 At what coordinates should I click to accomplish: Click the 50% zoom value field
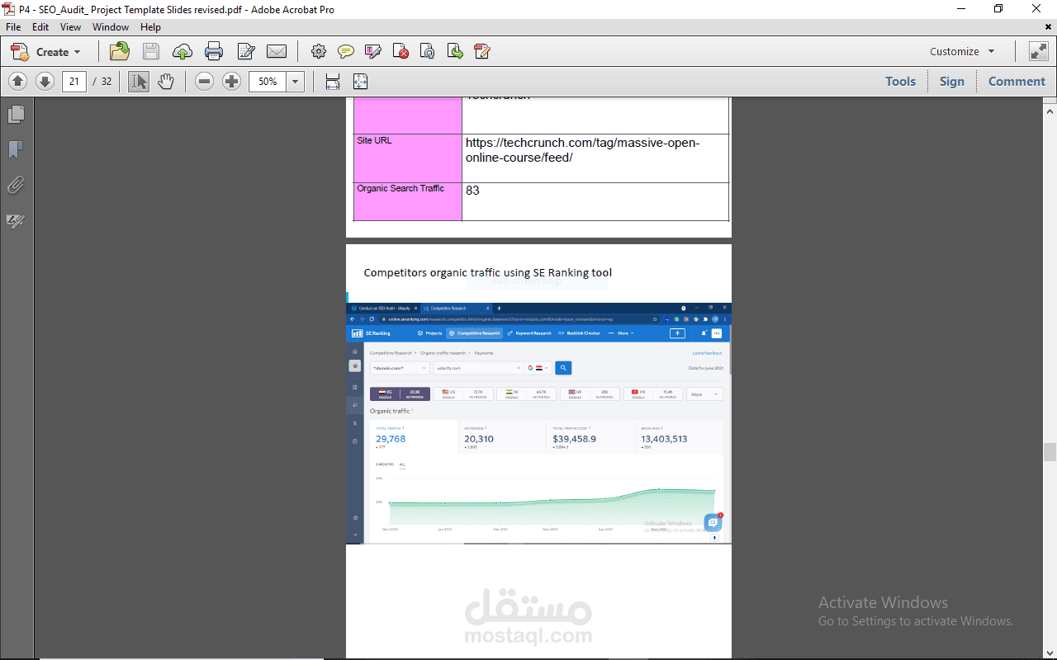pyautogui.click(x=268, y=82)
